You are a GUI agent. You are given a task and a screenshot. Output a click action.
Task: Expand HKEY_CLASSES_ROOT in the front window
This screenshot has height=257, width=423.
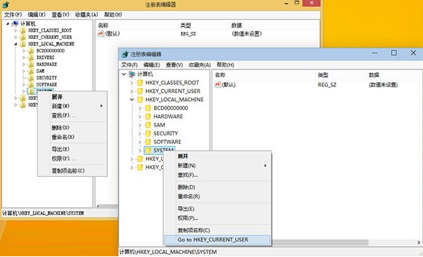click(132, 83)
